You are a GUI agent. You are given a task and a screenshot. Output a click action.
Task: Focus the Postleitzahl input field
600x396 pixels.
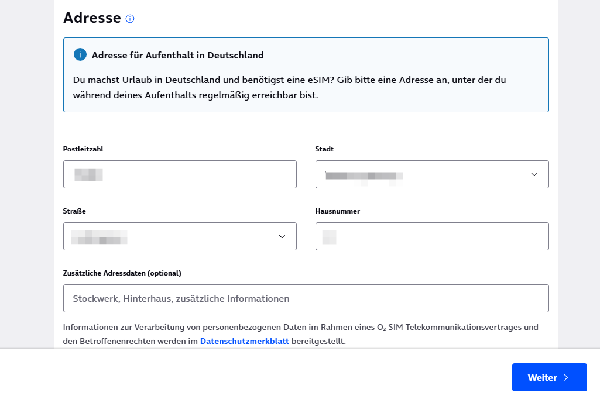pos(180,174)
